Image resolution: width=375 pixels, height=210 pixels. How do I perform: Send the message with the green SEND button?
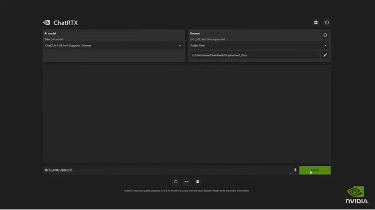(x=315, y=170)
